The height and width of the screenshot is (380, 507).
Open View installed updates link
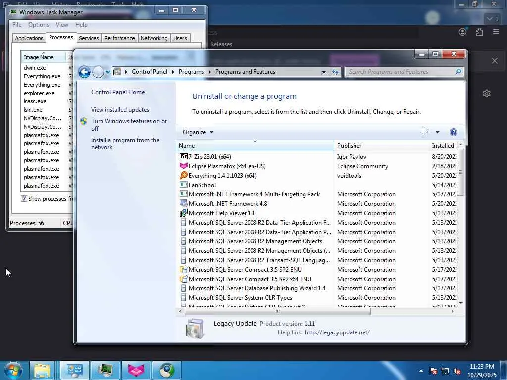coord(120,110)
